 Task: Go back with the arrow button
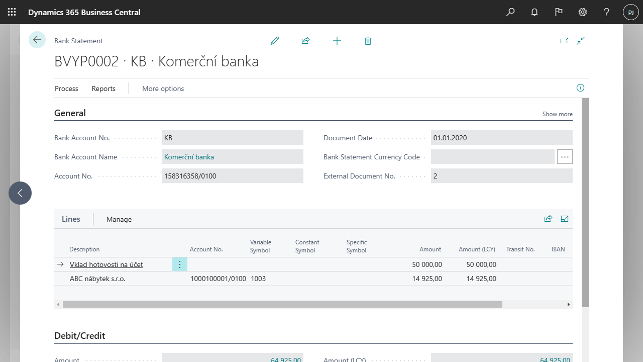click(37, 40)
